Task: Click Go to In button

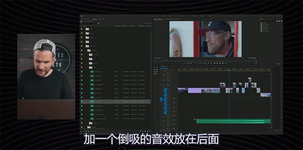Action: (x=200, y=63)
